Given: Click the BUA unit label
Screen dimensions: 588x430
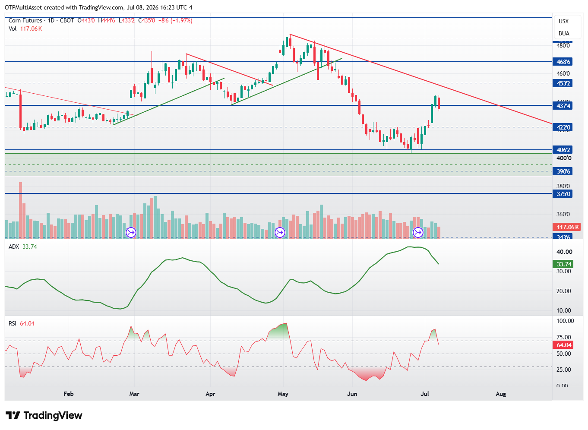Looking at the screenshot, I should 564,33.
